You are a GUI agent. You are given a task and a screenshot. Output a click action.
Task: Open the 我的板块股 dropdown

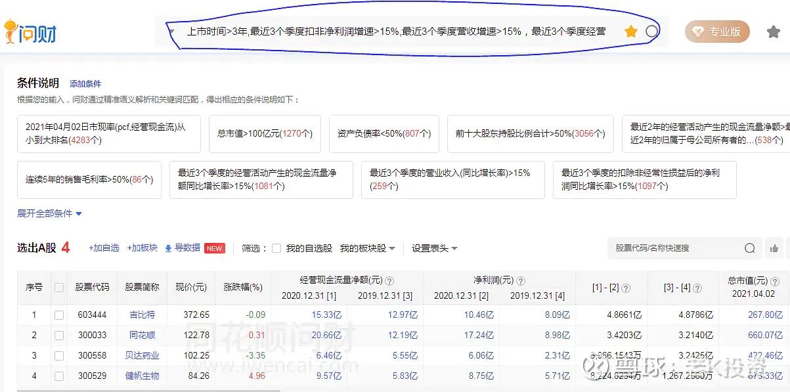[x=367, y=248]
